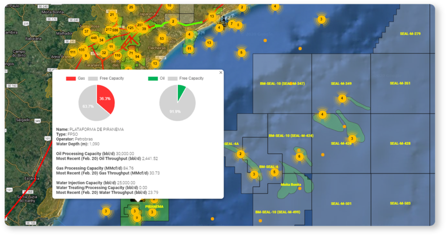
Task: Click the cluster marker labeled 448
Action: (94, 38)
